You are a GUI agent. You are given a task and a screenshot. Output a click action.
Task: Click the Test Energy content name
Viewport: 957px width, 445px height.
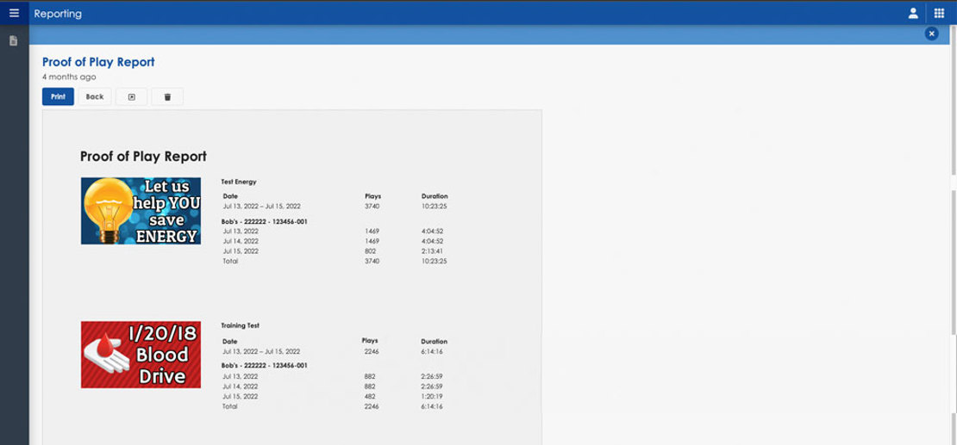(239, 182)
